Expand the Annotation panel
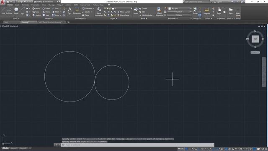Screen dimensions: 268x151 80,18
